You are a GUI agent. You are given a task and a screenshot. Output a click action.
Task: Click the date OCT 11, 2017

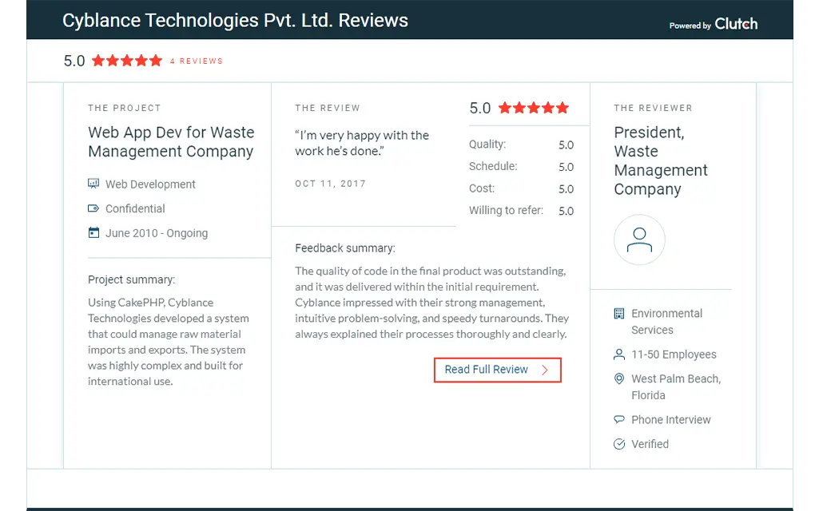click(x=330, y=184)
